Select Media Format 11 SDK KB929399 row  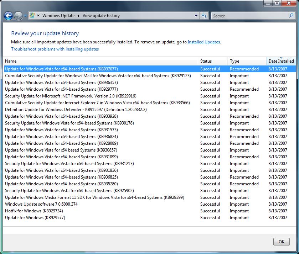pos(150,197)
